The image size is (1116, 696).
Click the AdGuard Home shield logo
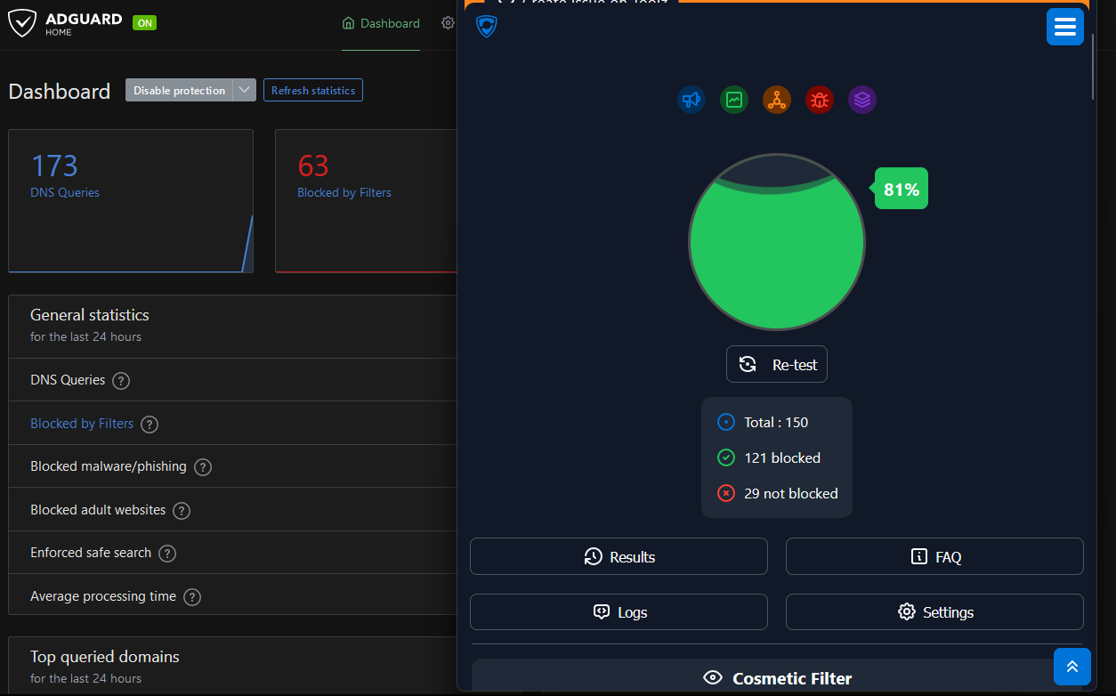[22, 23]
